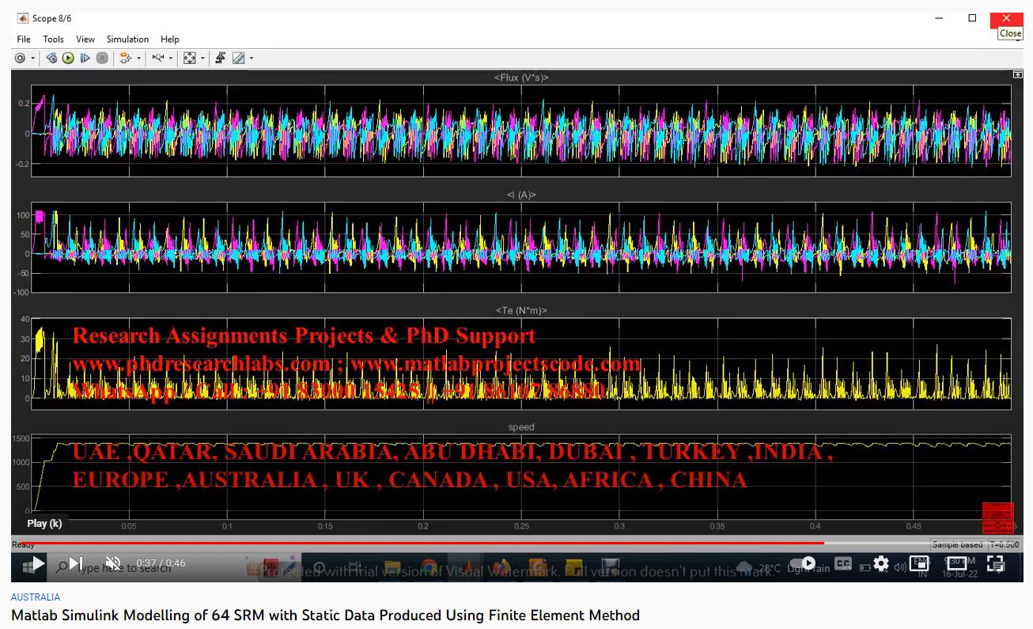This screenshot has width=1033, height=629.
Task: Select the Zoom tool in scope toolbar
Action: [157, 59]
